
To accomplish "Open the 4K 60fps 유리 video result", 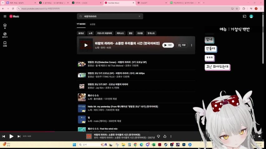I will coord(136,75).
